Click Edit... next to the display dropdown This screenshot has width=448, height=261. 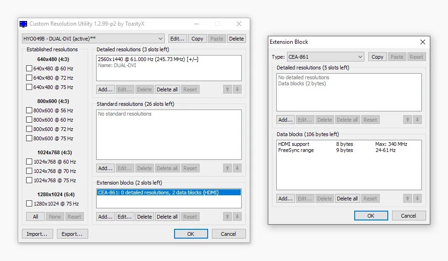click(x=177, y=39)
